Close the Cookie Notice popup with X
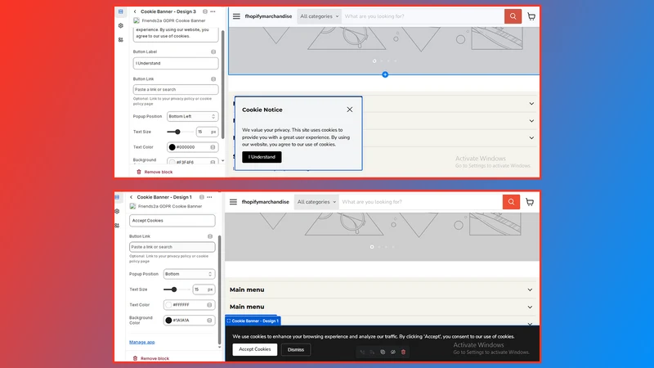This screenshot has height=368, width=654. point(350,110)
